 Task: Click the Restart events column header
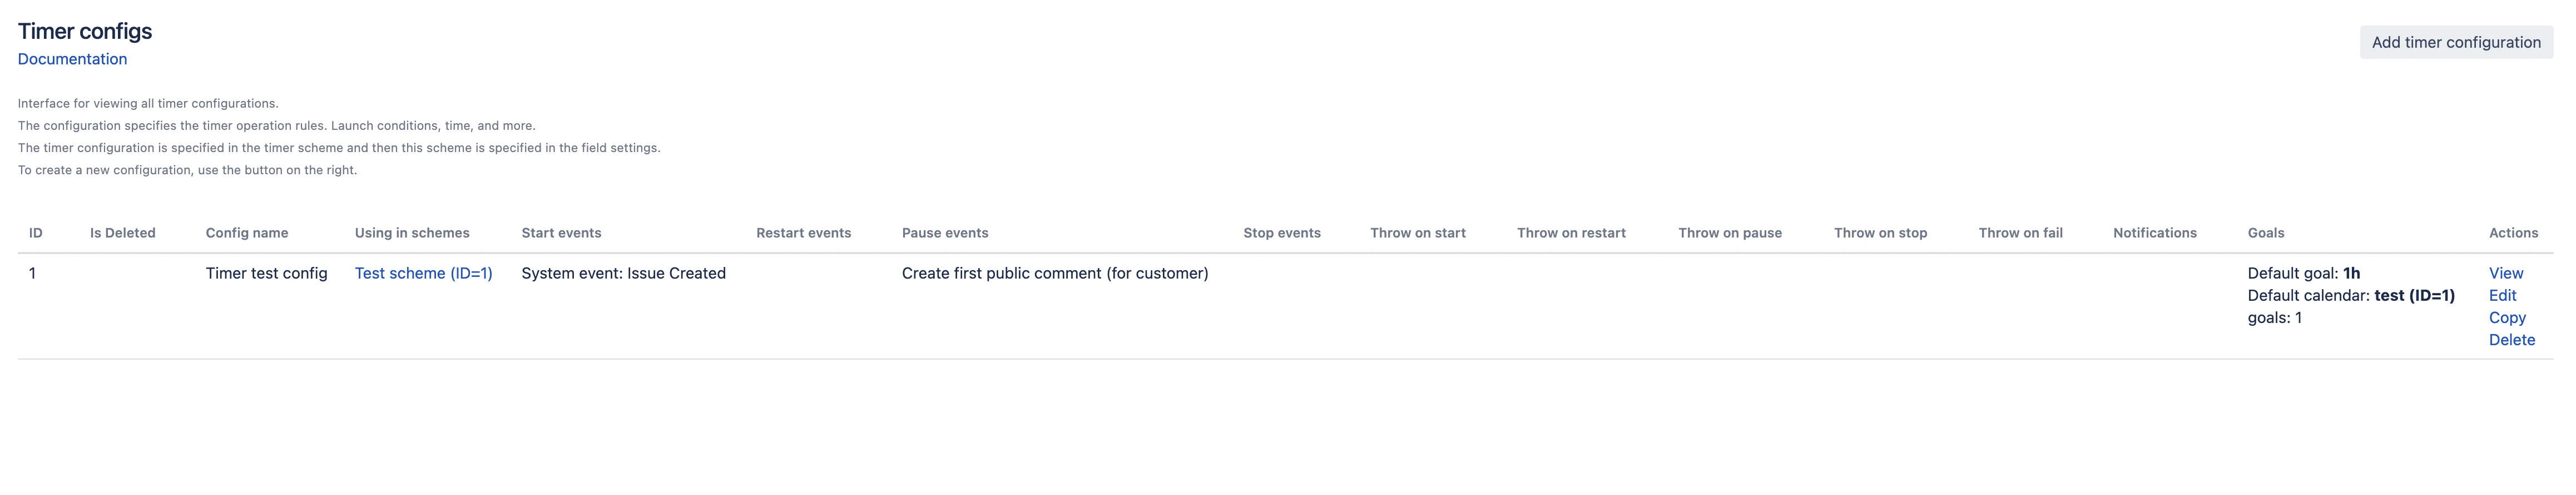click(x=803, y=233)
